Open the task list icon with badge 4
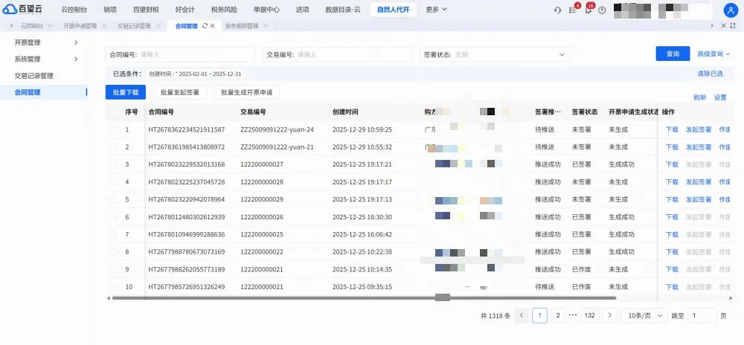 coord(573,10)
